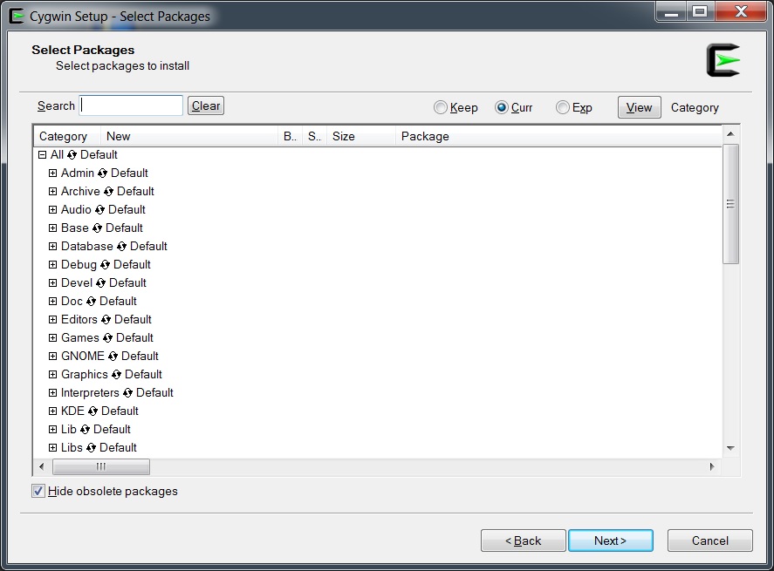Click the cycle icon next to Editors

click(x=106, y=320)
